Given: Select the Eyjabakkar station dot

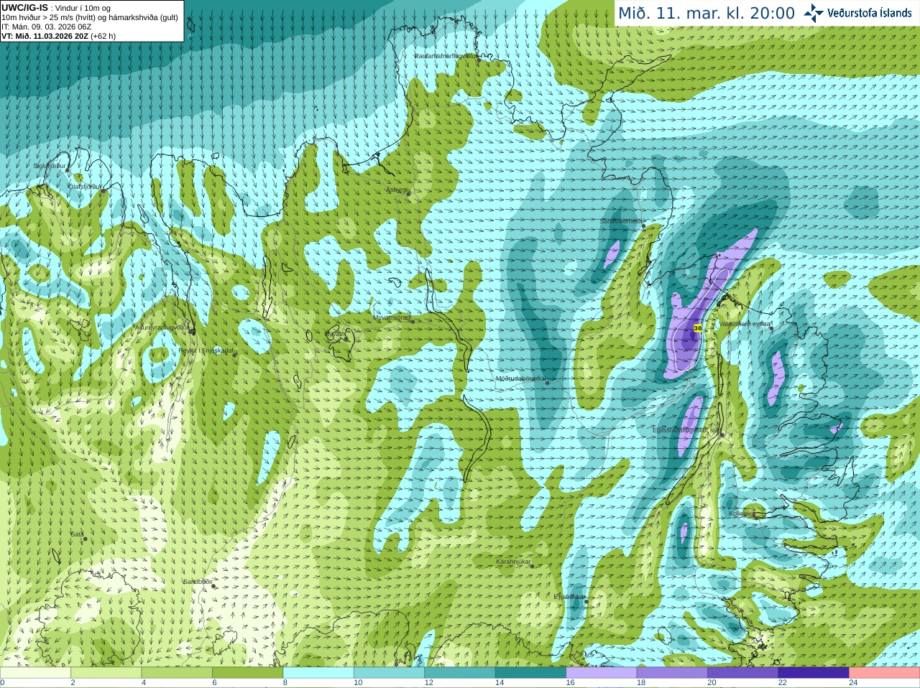Looking at the screenshot, I should tap(586, 602).
